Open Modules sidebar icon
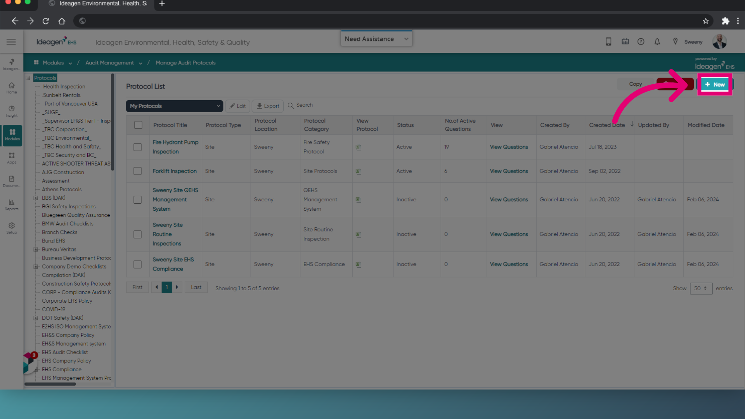 (12, 135)
